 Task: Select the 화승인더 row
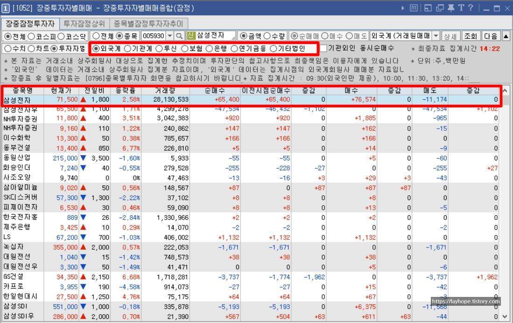point(251,168)
